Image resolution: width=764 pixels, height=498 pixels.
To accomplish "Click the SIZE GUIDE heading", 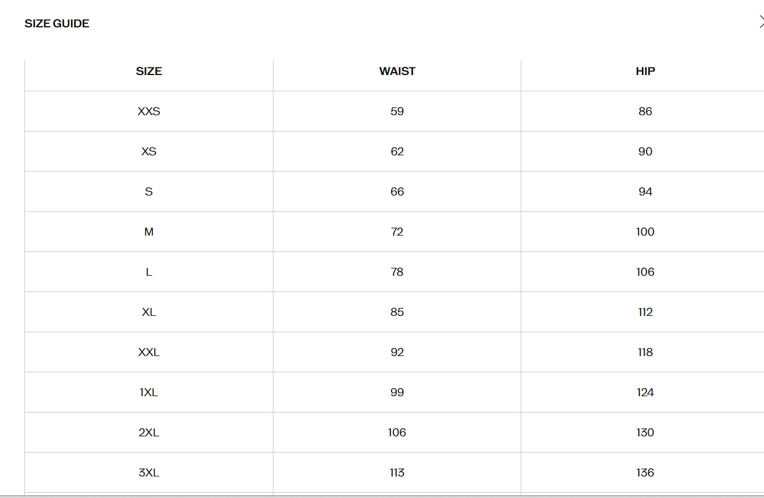I will click(x=57, y=24).
